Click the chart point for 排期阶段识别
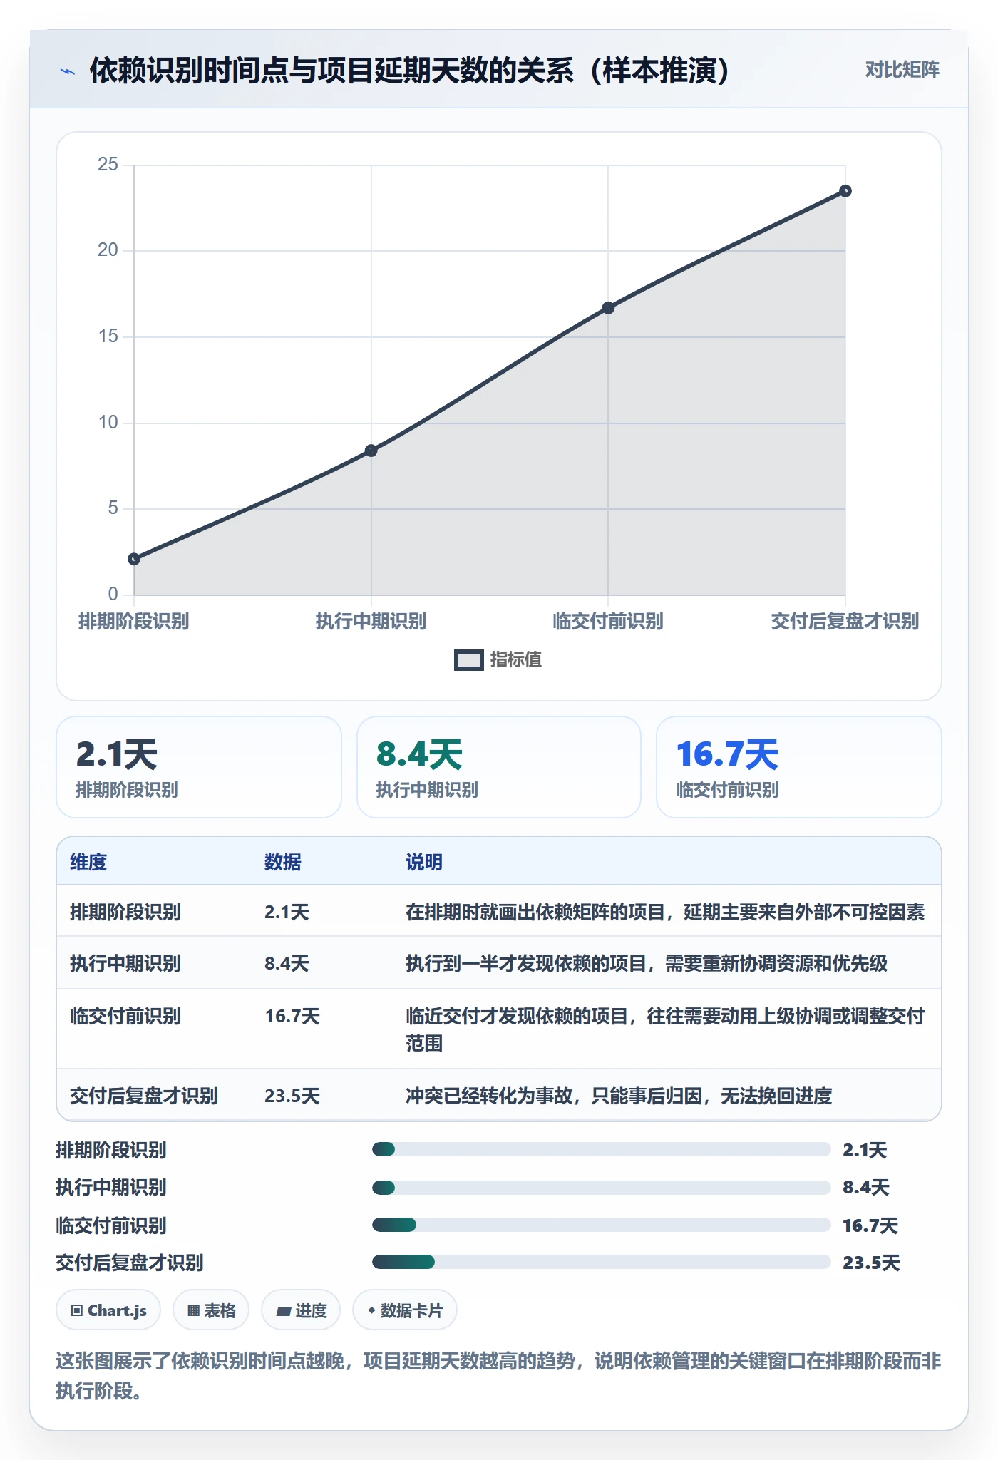 (x=134, y=559)
